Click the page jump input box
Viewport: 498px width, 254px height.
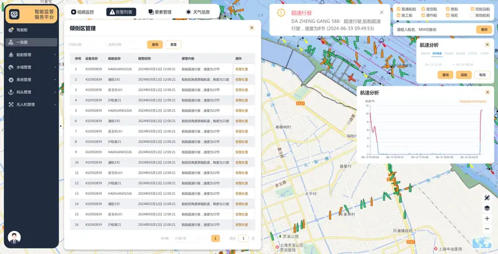tap(243, 238)
